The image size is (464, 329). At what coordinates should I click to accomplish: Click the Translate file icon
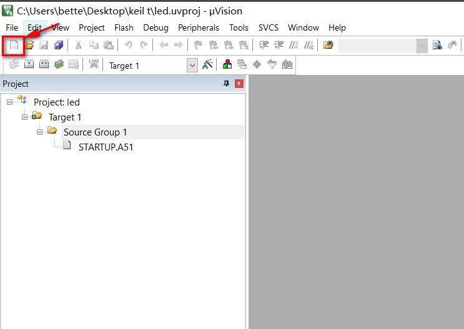point(13,65)
